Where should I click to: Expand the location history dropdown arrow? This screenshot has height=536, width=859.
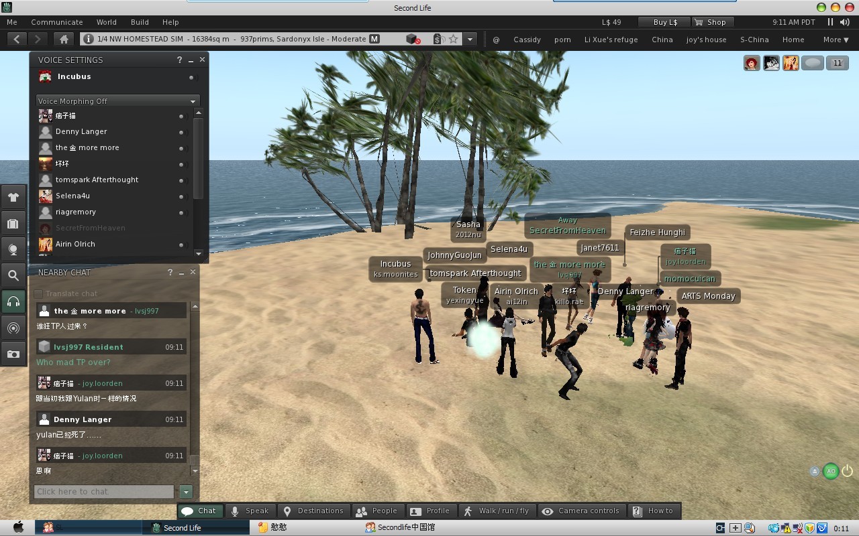pos(470,40)
